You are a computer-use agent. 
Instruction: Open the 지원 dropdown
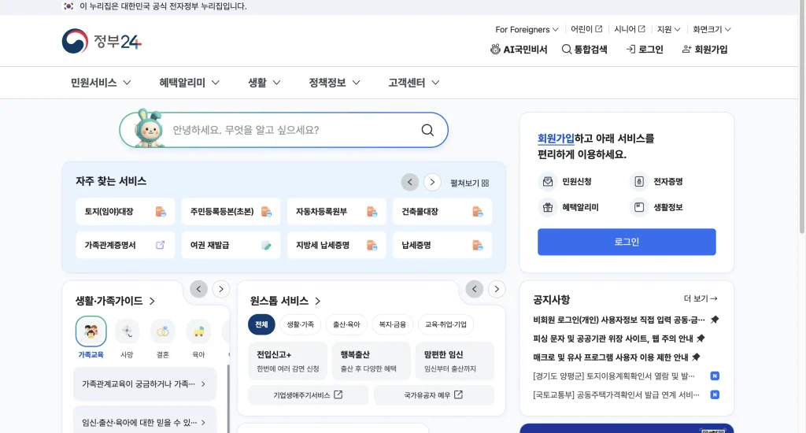pyautogui.click(x=669, y=29)
